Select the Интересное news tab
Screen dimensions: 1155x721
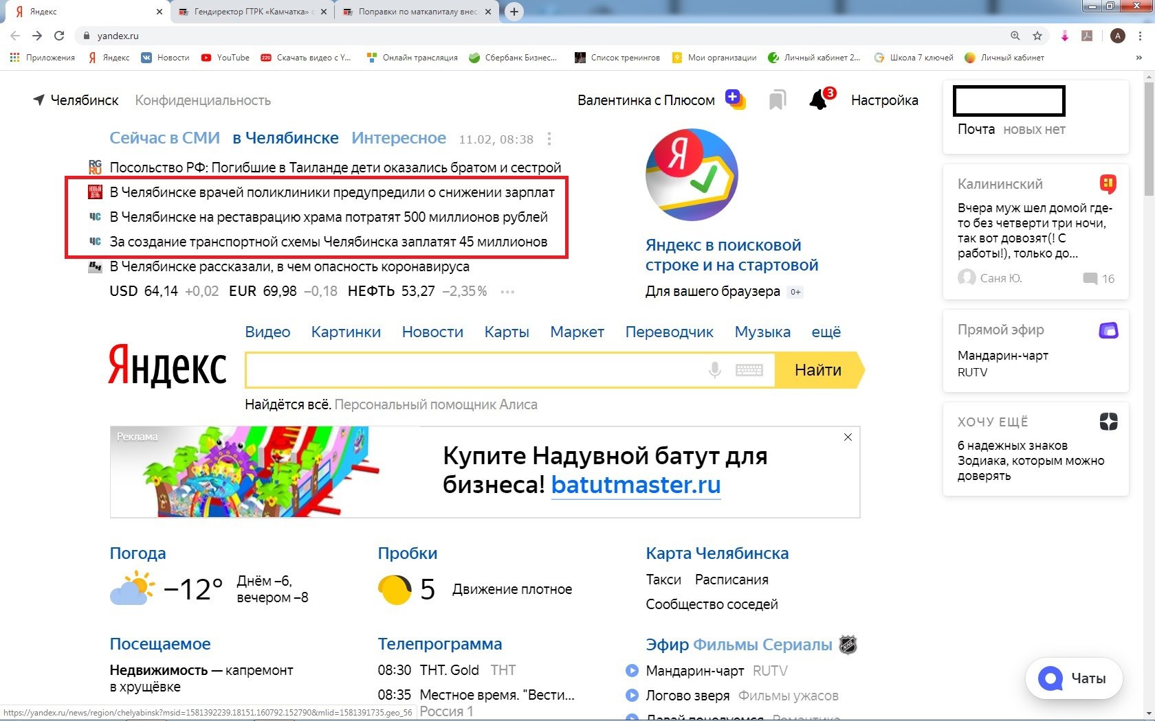399,138
